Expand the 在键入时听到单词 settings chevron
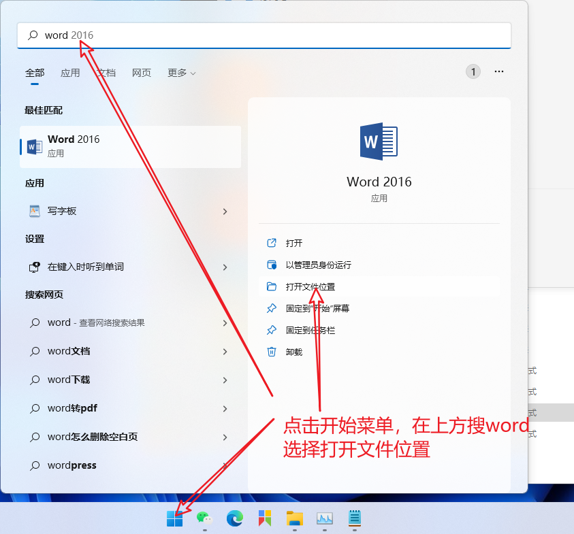 click(225, 267)
